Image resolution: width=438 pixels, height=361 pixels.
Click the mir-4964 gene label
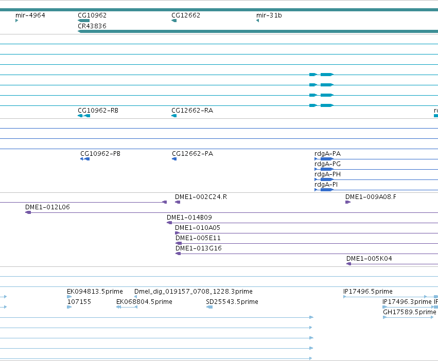click(30, 15)
